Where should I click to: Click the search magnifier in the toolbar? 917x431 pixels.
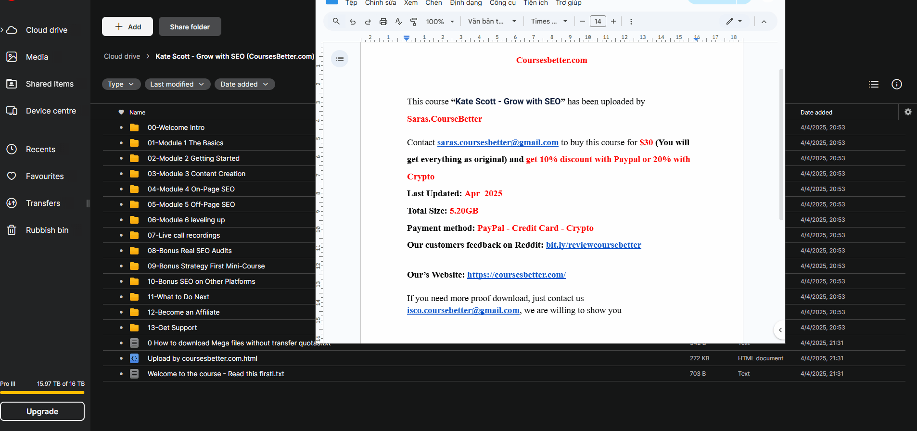point(336,21)
